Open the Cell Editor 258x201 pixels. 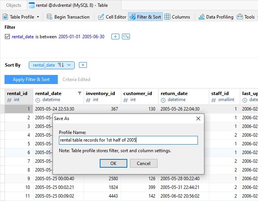(112, 17)
